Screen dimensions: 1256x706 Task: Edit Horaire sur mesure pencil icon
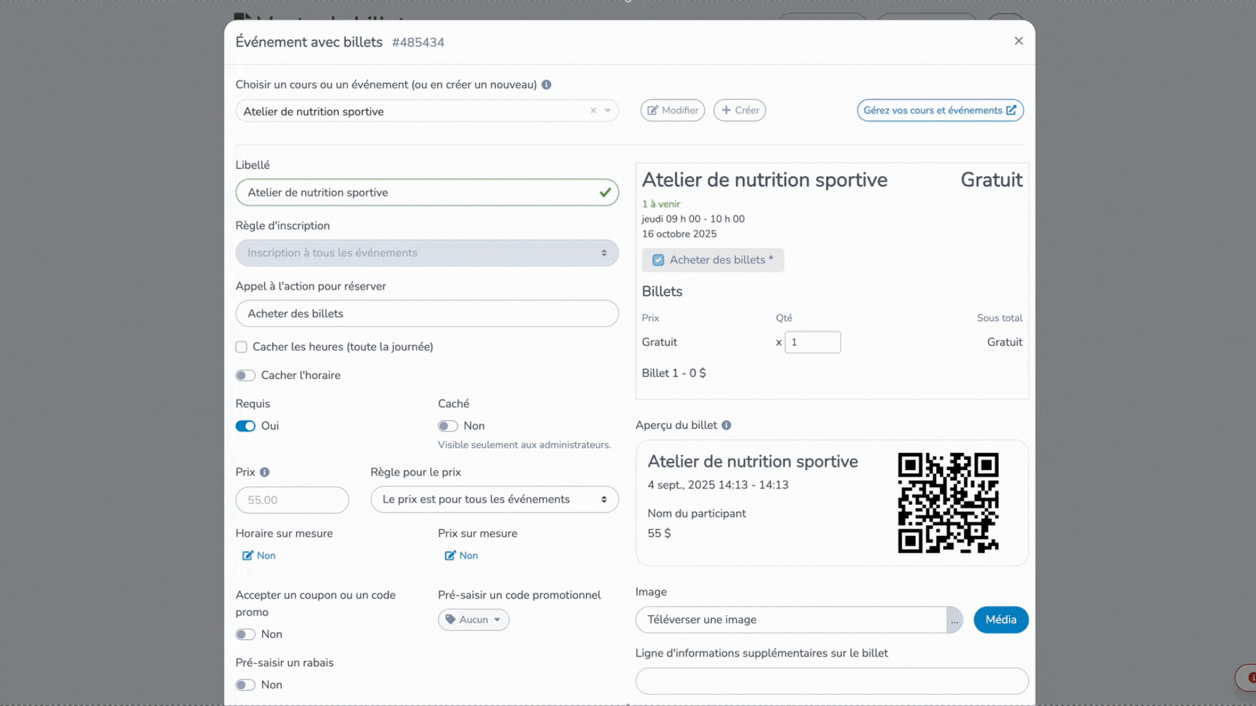point(248,556)
